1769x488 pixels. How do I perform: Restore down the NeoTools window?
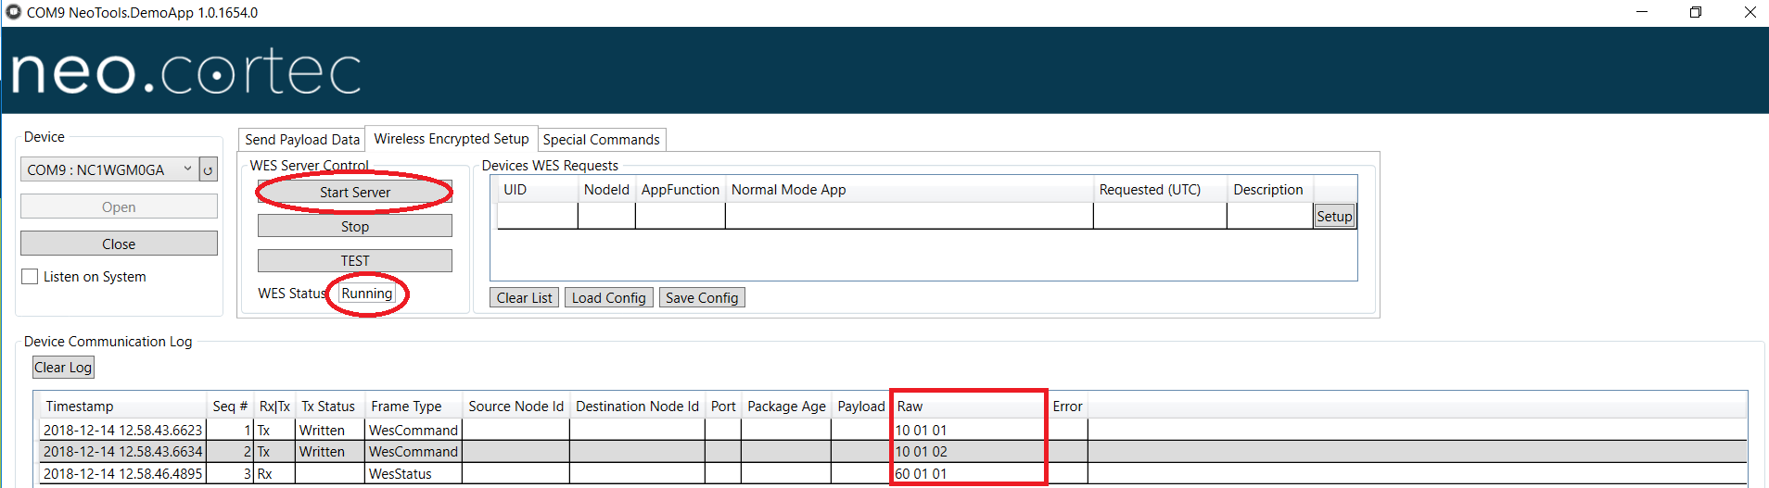pos(1696,12)
